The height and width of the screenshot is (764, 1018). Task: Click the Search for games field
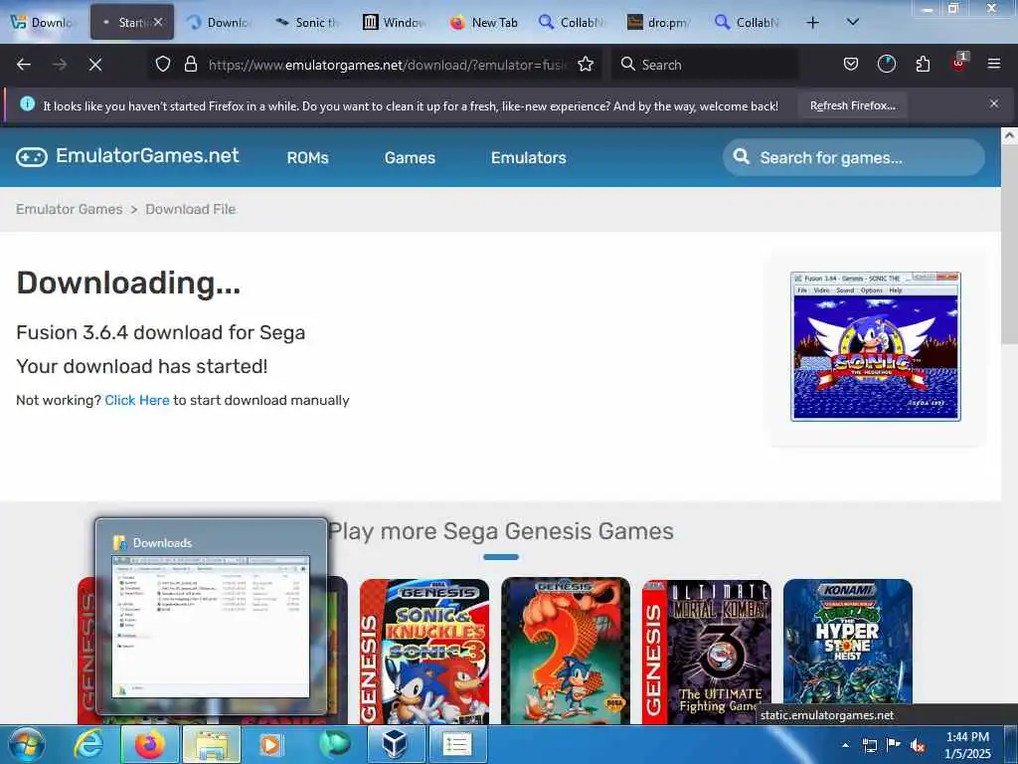[x=854, y=157]
